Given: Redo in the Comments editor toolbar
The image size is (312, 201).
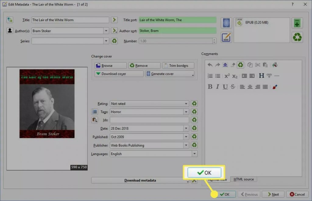Looking at the screenshot, I should [x=218, y=65].
